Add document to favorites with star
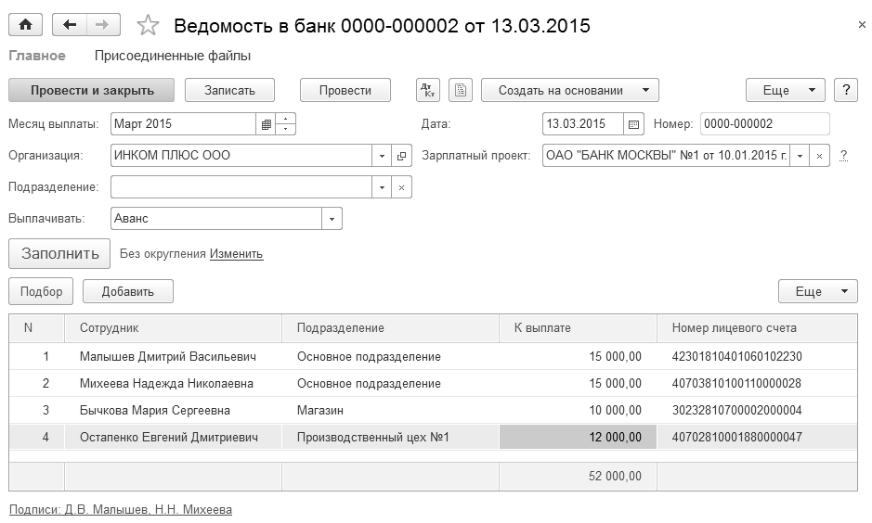The width and height of the screenshot is (872, 523). tap(148, 26)
